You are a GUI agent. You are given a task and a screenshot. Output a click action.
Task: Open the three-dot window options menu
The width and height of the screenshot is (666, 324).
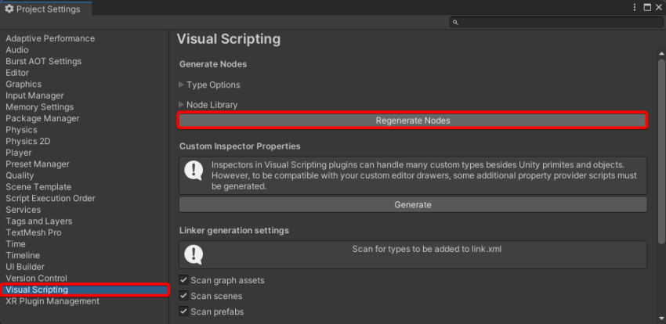635,8
